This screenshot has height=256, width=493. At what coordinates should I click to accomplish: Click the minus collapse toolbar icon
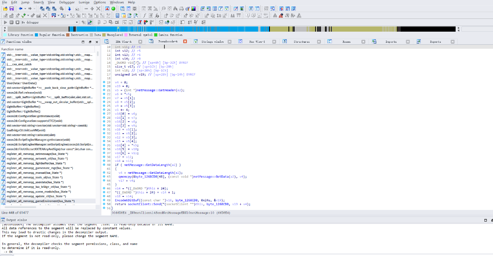click(86, 8)
